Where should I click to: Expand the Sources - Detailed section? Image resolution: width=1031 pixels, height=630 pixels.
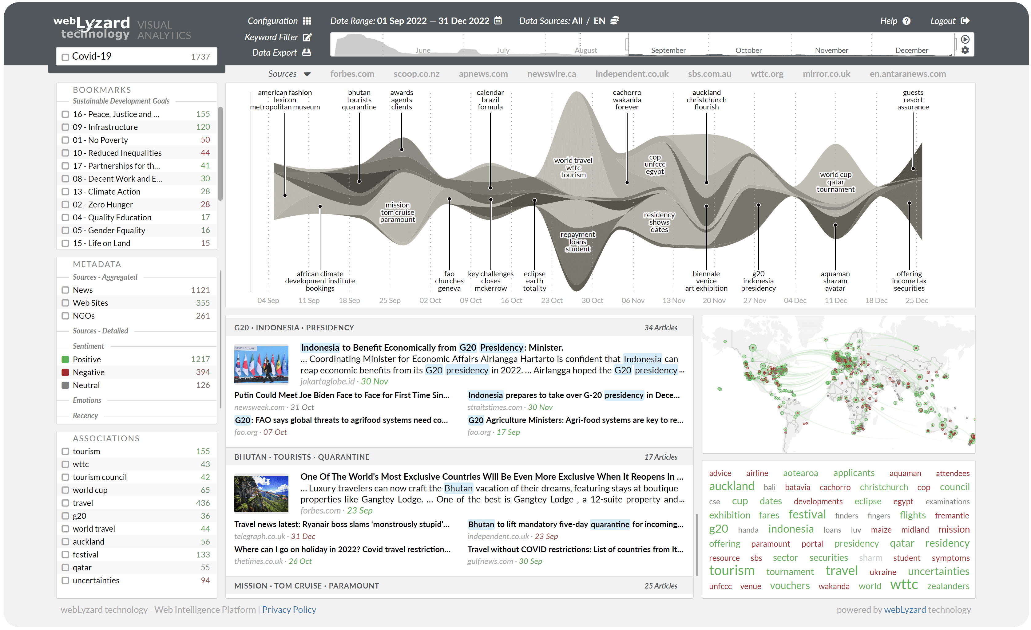101,330
